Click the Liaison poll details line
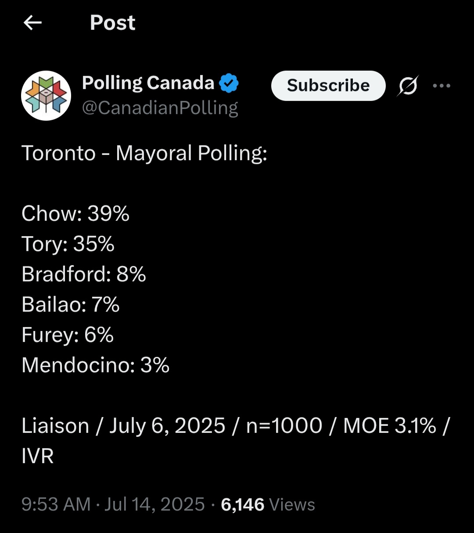The height and width of the screenshot is (533, 474). [x=236, y=426]
